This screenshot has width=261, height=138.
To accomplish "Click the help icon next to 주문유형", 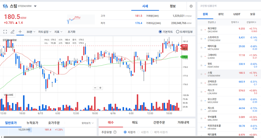I will tap(115, 132).
